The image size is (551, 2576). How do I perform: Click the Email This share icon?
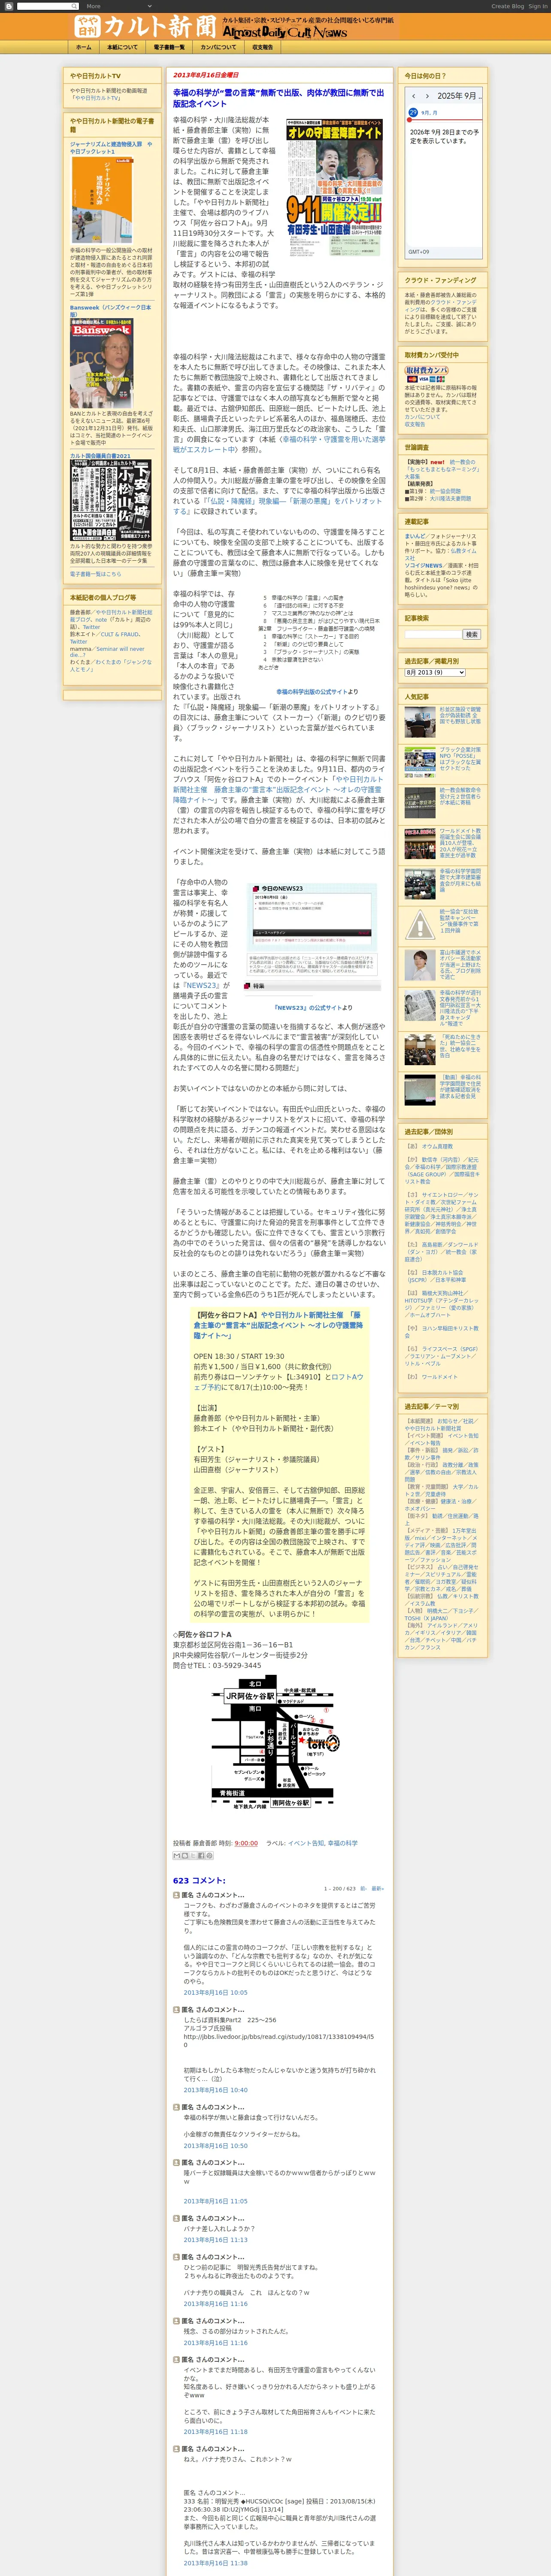coord(177,1856)
